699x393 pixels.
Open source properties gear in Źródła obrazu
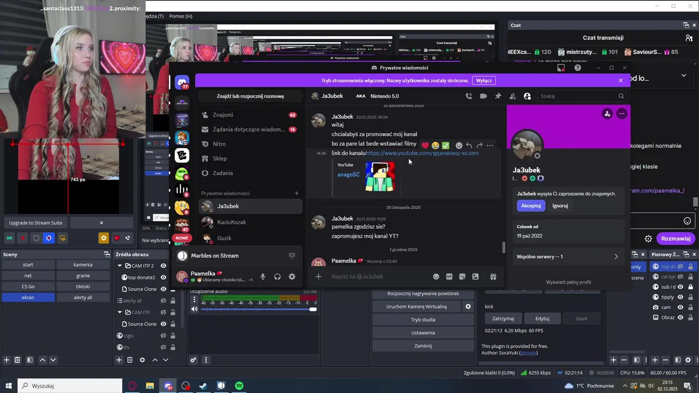tap(143, 360)
